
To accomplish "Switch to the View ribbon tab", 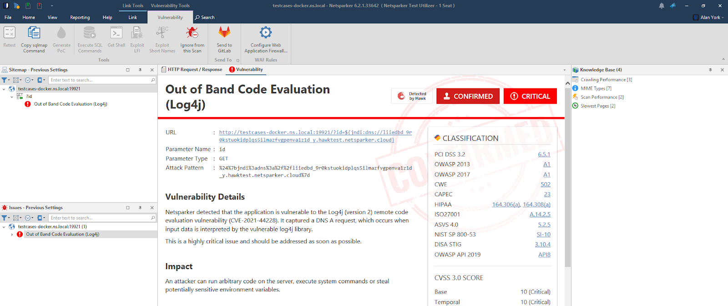I will tap(52, 17).
